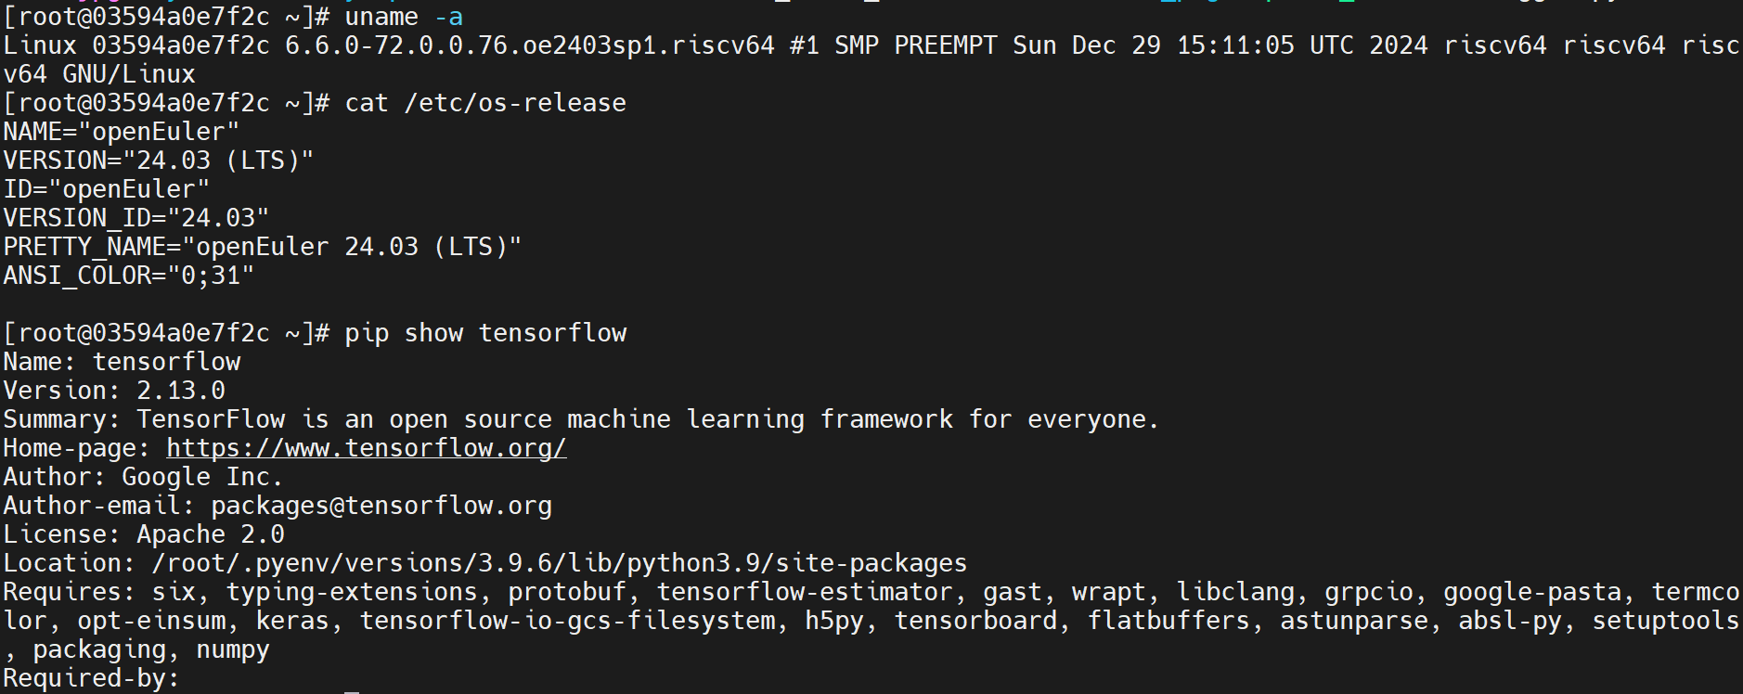Viewport: 1743px width, 694px height.
Task: Click the 'pip show tensorflow' command
Action: tap(485, 333)
